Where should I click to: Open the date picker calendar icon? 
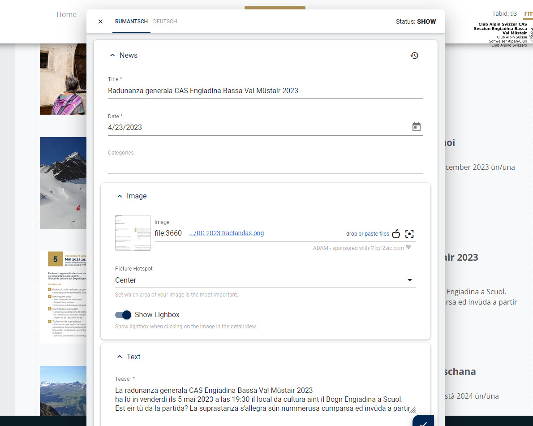(416, 127)
